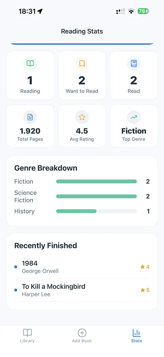Click the History progress bar
Screen dimensions: 164x357
[96, 211]
